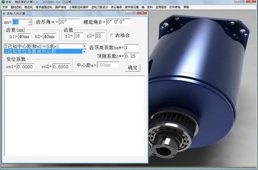Open the 圆柱齿轮 menu
Viewport: 258px width, 170px height.
17,7
